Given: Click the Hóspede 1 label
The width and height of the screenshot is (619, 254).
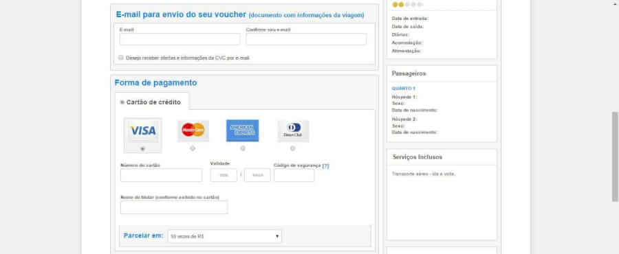Looking at the screenshot, I should 404,97.
